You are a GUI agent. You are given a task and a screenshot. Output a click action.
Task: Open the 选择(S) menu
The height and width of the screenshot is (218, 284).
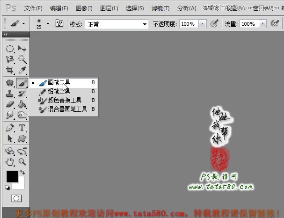tap(135, 8)
